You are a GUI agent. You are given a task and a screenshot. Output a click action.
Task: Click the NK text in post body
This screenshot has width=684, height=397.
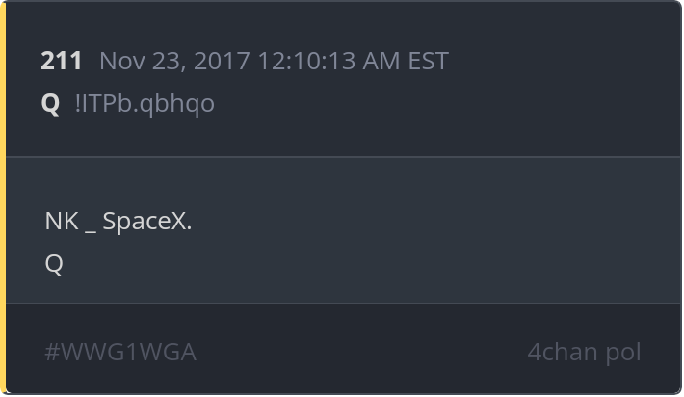pyautogui.click(x=62, y=221)
